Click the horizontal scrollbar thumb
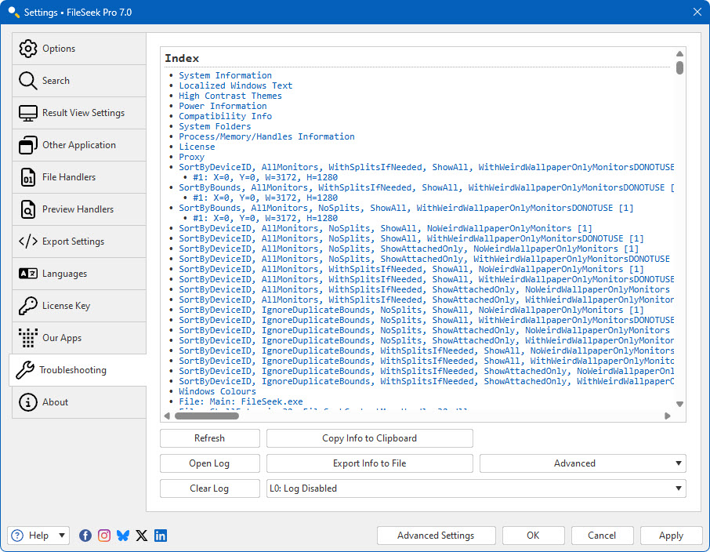The height and width of the screenshot is (552, 710). click(x=207, y=416)
